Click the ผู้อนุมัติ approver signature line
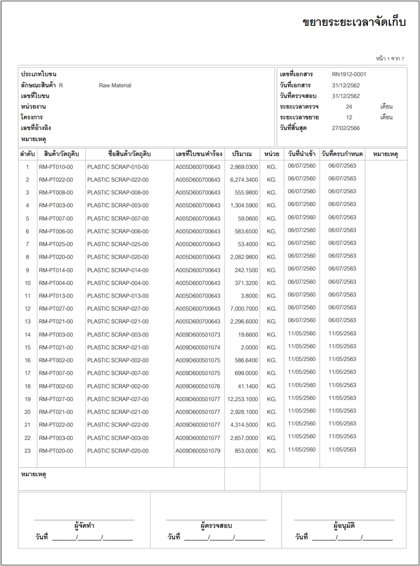The height and width of the screenshot is (566, 420). point(344,519)
